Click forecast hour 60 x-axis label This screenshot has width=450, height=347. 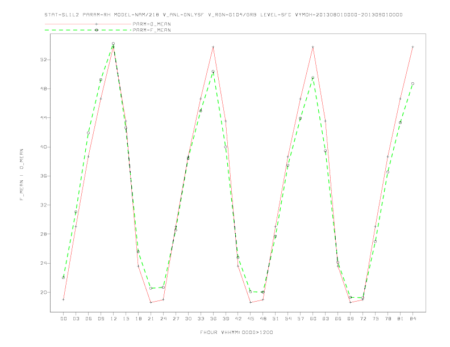click(313, 319)
